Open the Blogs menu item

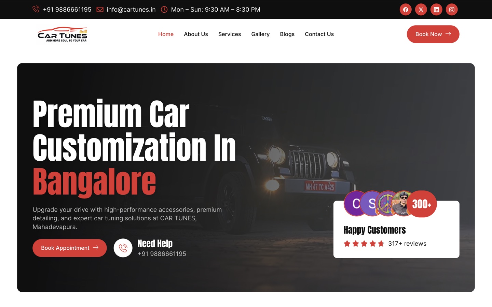point(287,34)
